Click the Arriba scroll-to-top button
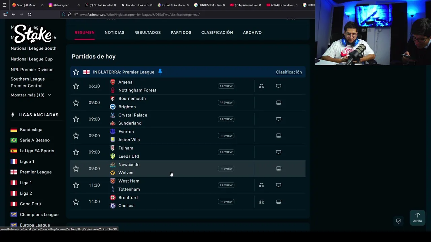Viewport: 431px width, 242px height. (x=418, y=217)
